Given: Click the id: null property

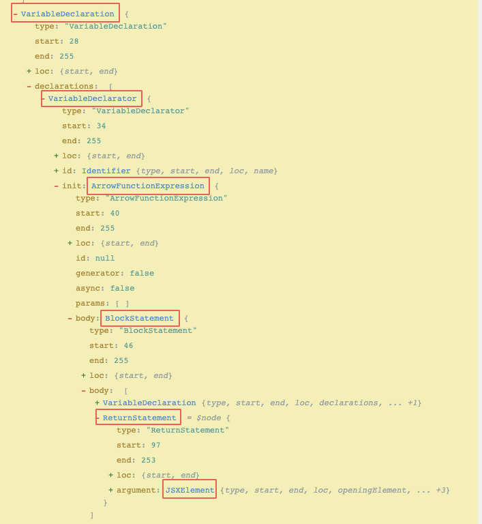Looking at the screenshot, I should click(95, 258).
